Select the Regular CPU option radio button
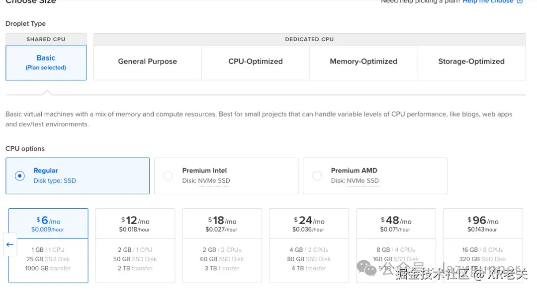 pyautogui.click(x=20, y=175)
